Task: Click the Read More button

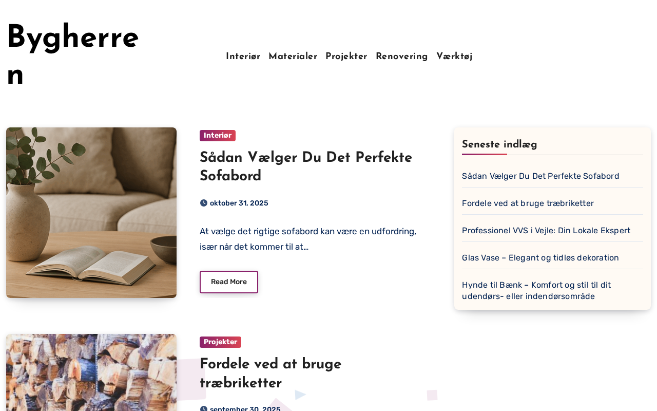Action: click(x=229, y=282)
